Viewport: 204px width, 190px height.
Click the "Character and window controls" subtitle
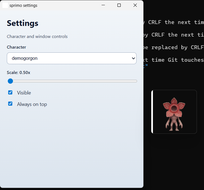(x=37, y=37)
